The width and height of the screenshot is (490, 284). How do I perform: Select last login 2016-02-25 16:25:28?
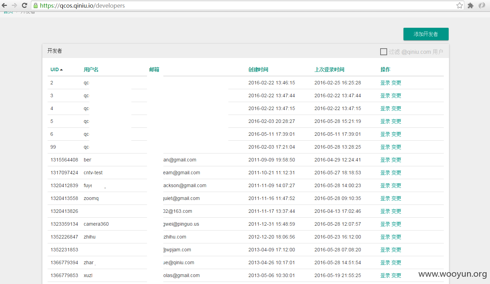coord(338,83)
